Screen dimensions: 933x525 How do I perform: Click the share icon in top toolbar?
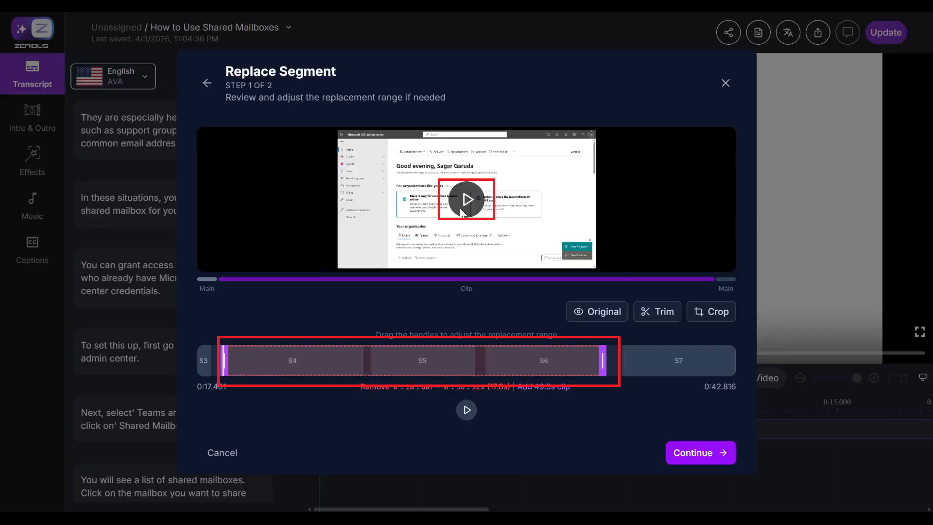(x=728, y=33)
